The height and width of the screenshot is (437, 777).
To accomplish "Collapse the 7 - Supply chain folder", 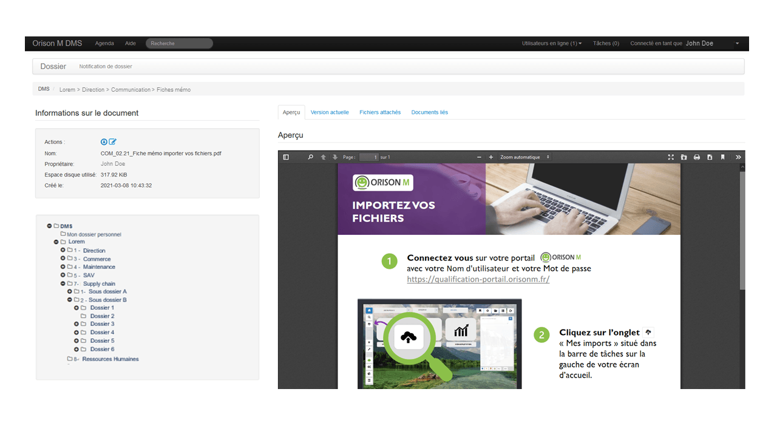I will coord(63,283).
